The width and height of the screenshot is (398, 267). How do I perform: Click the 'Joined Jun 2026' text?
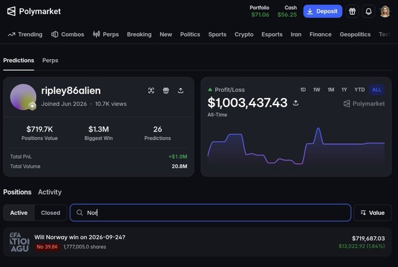click(x=64, y=104)
